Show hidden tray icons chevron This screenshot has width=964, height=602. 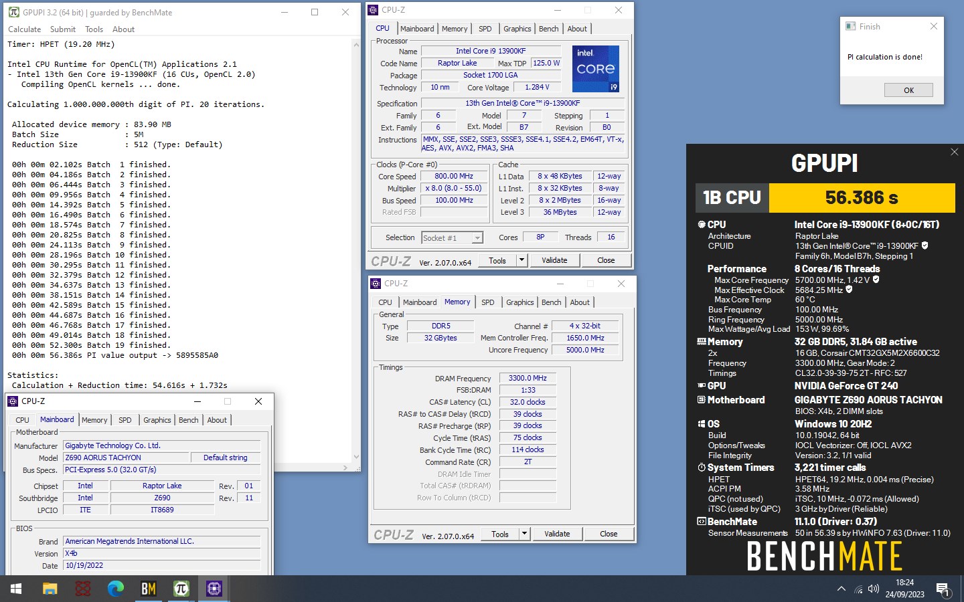click(x=841, y=589)
